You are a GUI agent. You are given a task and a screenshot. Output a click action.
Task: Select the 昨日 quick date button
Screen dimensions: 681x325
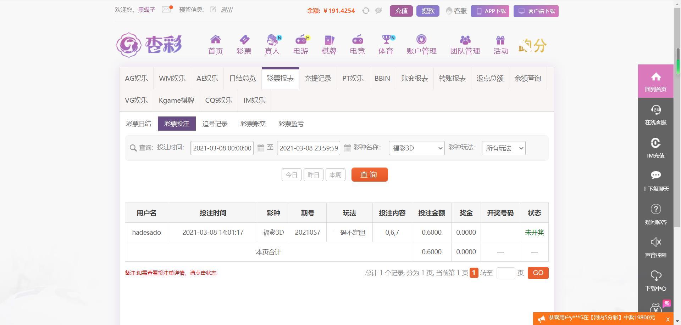coord(314,175)
